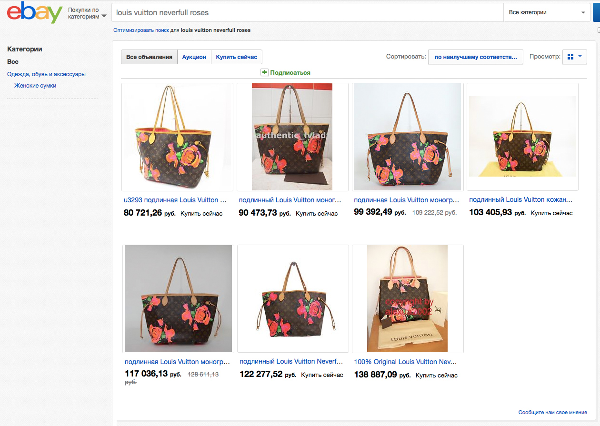Click in the search field
The image size is (600, 426).
click(307, 12)
